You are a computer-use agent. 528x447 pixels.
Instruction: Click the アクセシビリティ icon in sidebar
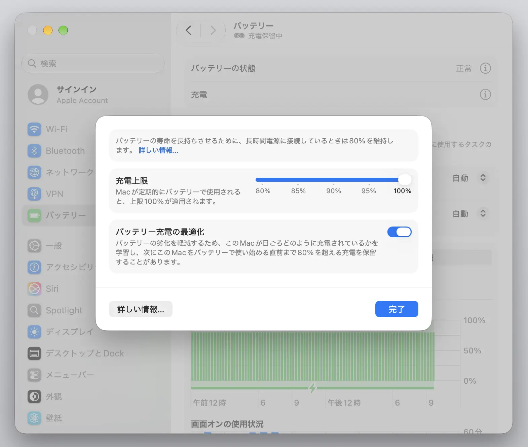click(34, 267)
